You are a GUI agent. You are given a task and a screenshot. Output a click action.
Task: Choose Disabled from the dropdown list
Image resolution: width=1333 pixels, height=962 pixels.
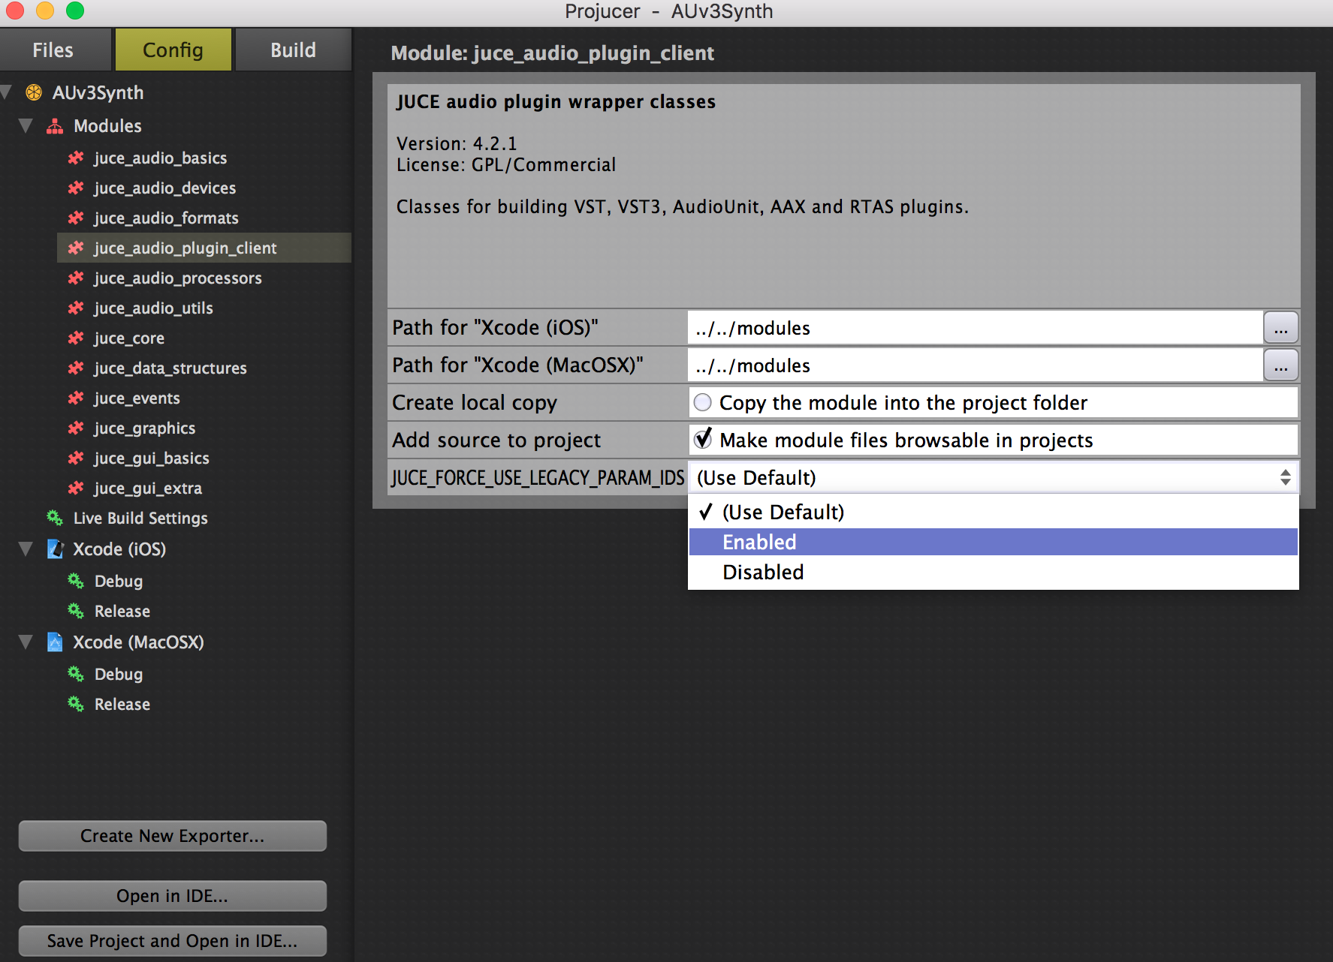(994, 572)
